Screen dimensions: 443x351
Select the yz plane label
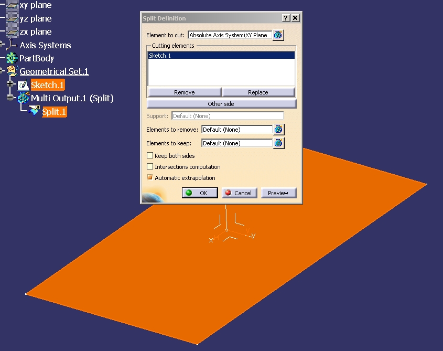[x=36, y=19]
